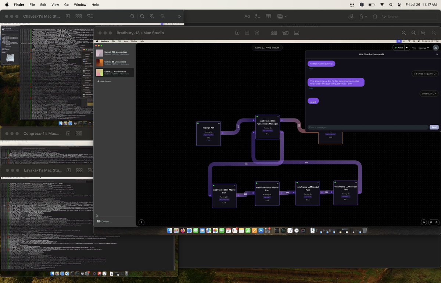
Task: Click the Dock display icon in Bradbury-13 toolbar
Action: click(297, 33)
